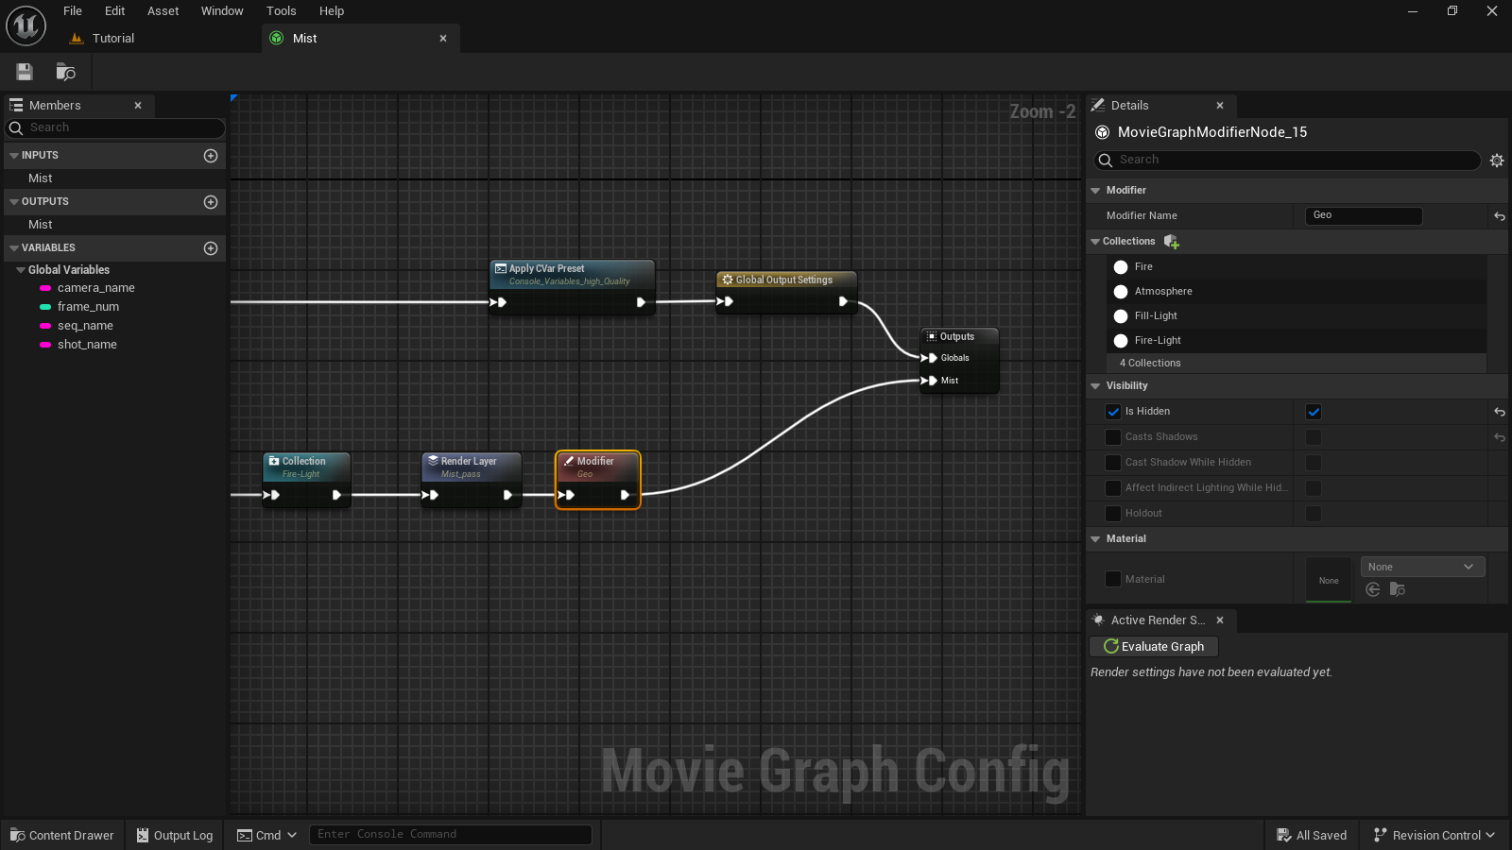Click the Unreal Engine logo icon

tap(26, 25)
